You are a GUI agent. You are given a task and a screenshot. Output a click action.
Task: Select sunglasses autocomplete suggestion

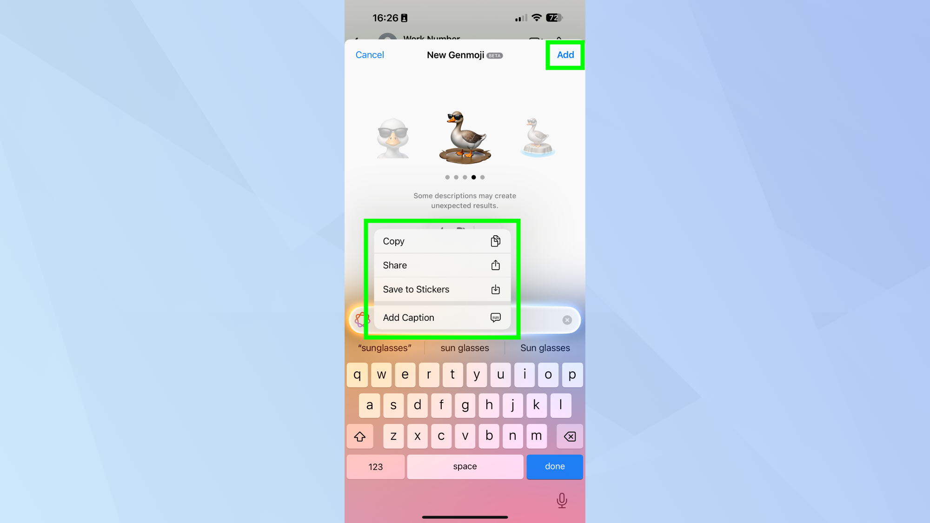click(384, 347)
